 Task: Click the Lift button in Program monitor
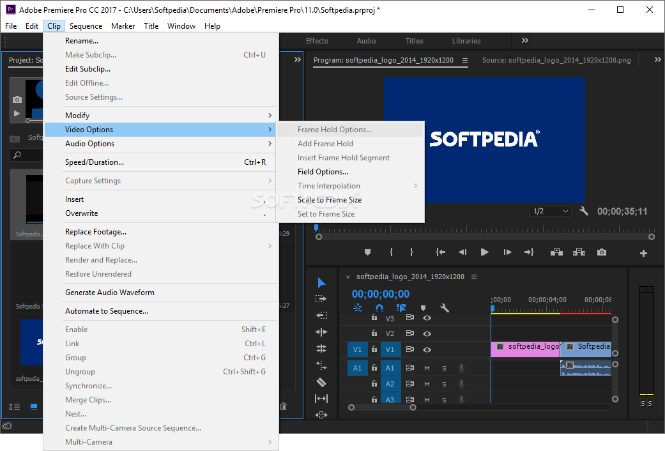coord(556,252)
